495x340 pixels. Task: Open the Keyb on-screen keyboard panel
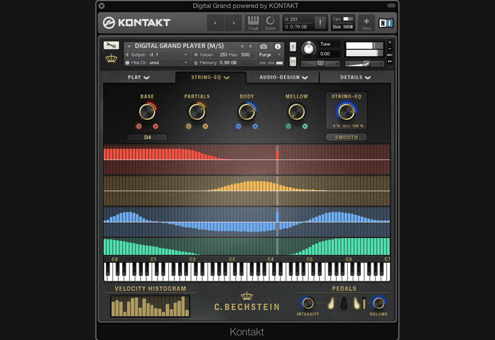click(x=253, y=23)
